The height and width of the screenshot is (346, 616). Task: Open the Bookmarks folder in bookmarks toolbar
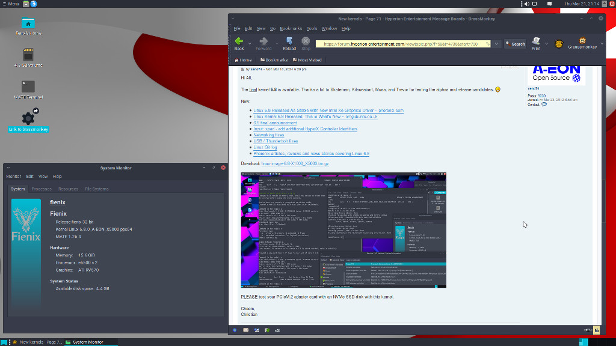274,60
